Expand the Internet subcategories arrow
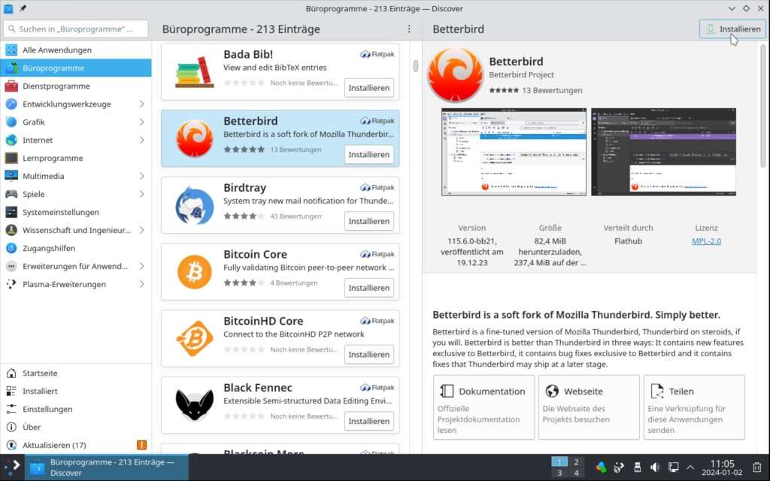 click(141, 140)
